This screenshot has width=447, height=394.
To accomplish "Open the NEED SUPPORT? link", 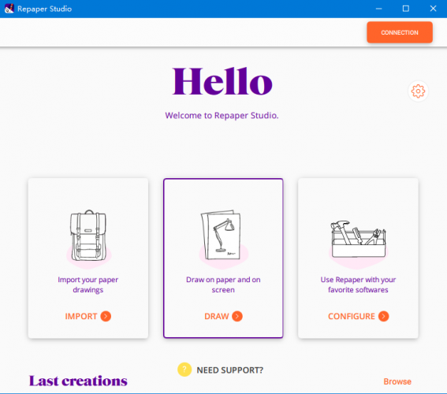I will (x=229, y=370).
